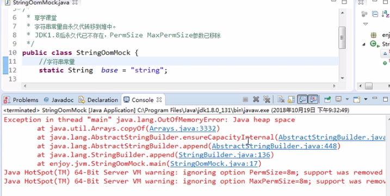Image resolution: width=390 pixels, height=196 pixels.
Task: Pin the current console
Action: tap(327, 99)
